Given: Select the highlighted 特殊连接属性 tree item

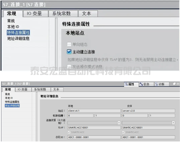Looking at the screenshot, I should tap(18, 33).
